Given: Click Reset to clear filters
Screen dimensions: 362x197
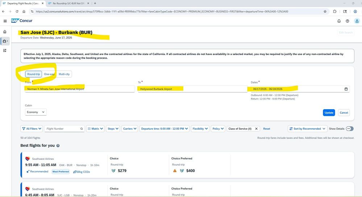Looking at the screenshot, I should tap(266, 129).
